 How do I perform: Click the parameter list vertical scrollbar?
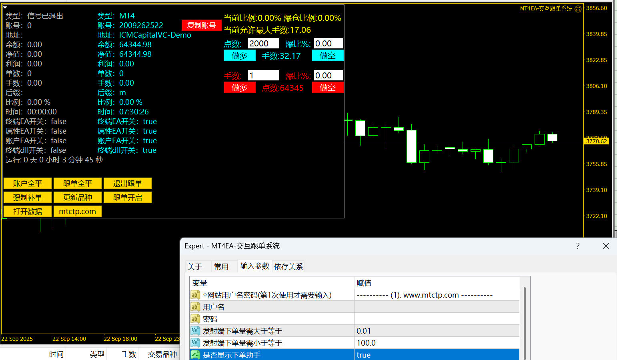[525, 320]
